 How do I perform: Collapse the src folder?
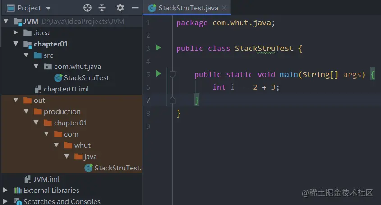point(26,55)
